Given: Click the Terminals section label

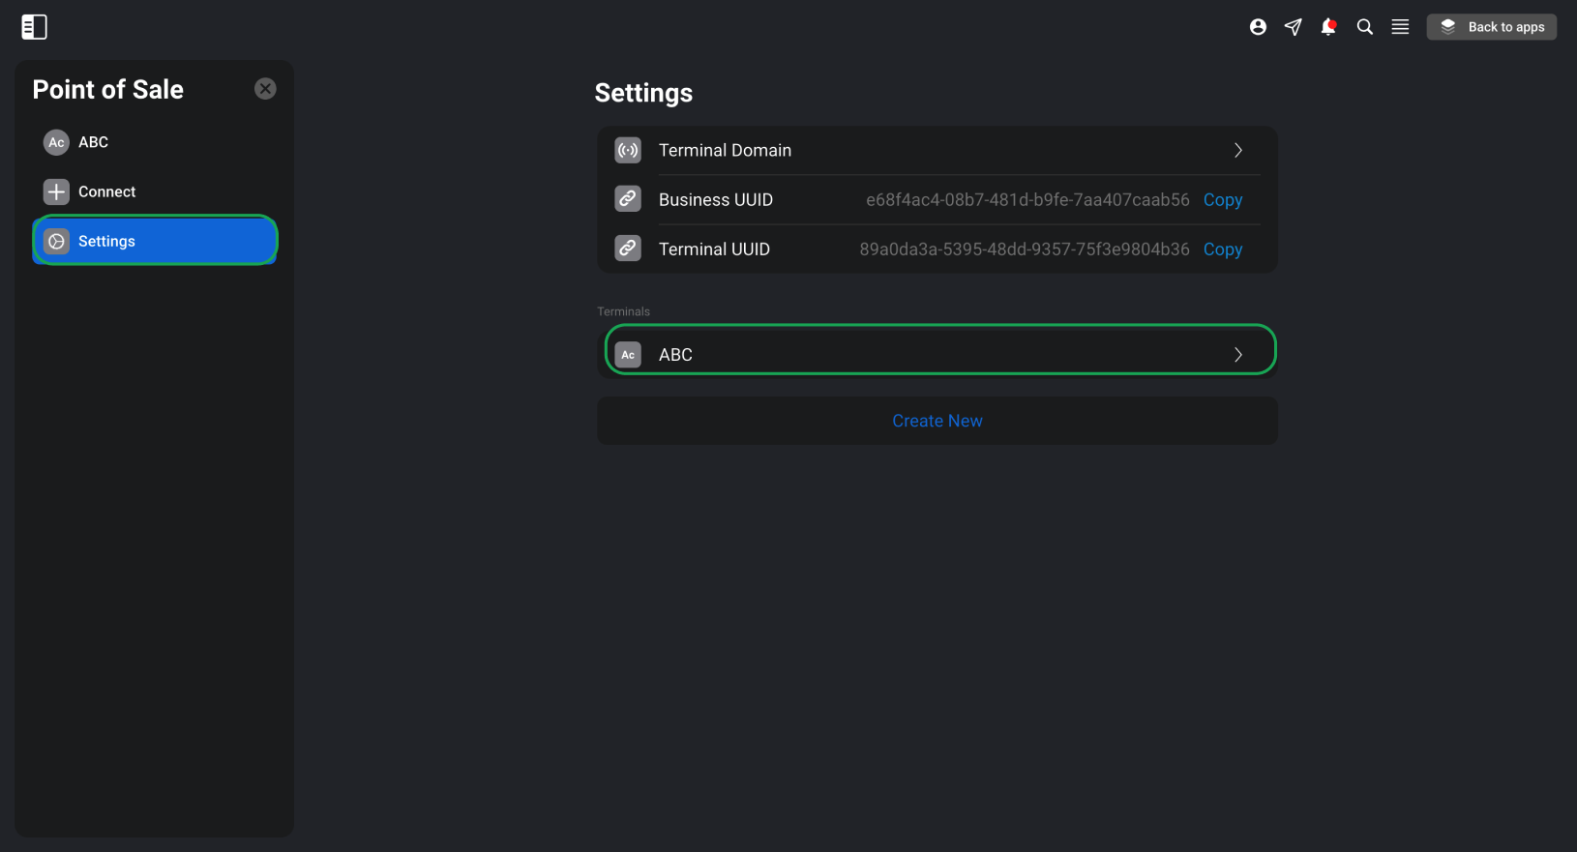Looking at the screenshot, I should pyautogui.click(x=623, y=311).
